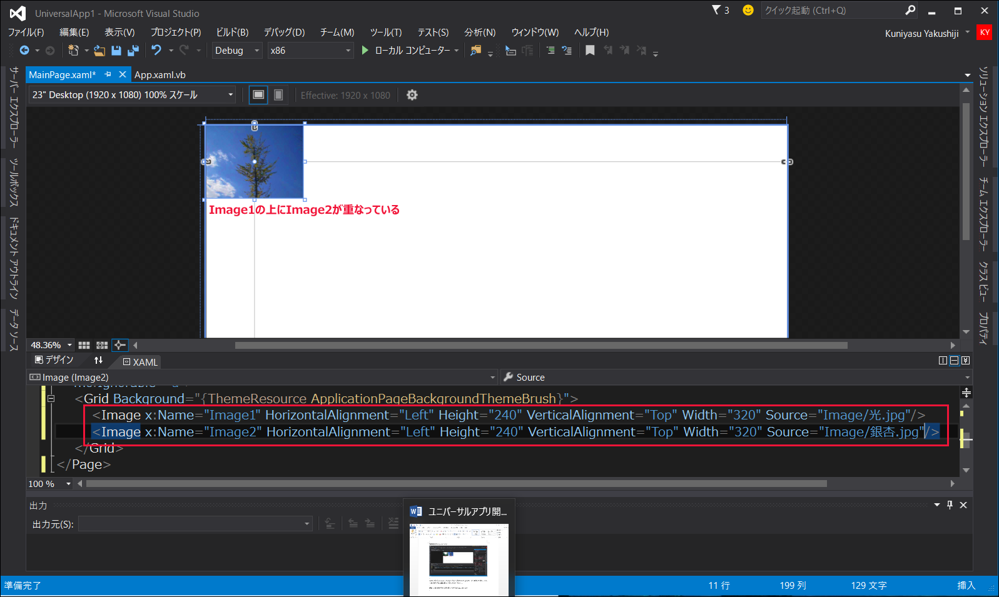This screenshot has width=999, height=597.
Task: Click the vertical split layout icon
Action: 943,361
